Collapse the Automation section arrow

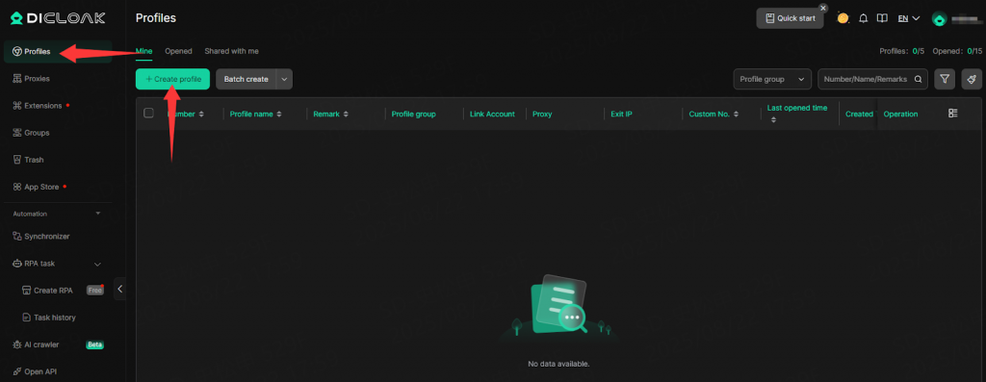pos(97,214)
